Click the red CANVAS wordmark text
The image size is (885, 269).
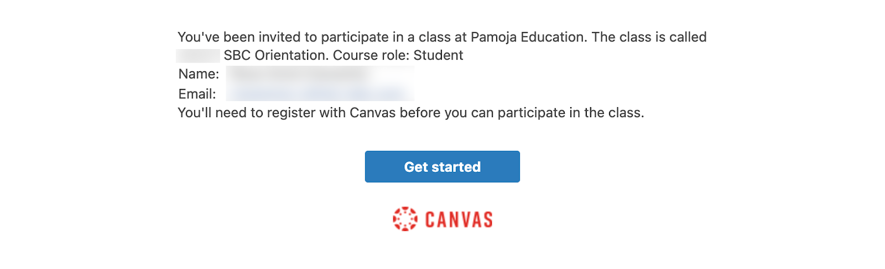(459, 220)
